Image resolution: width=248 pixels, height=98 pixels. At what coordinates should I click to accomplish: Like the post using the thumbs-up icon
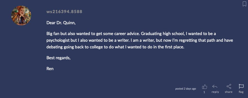point(205,87)
